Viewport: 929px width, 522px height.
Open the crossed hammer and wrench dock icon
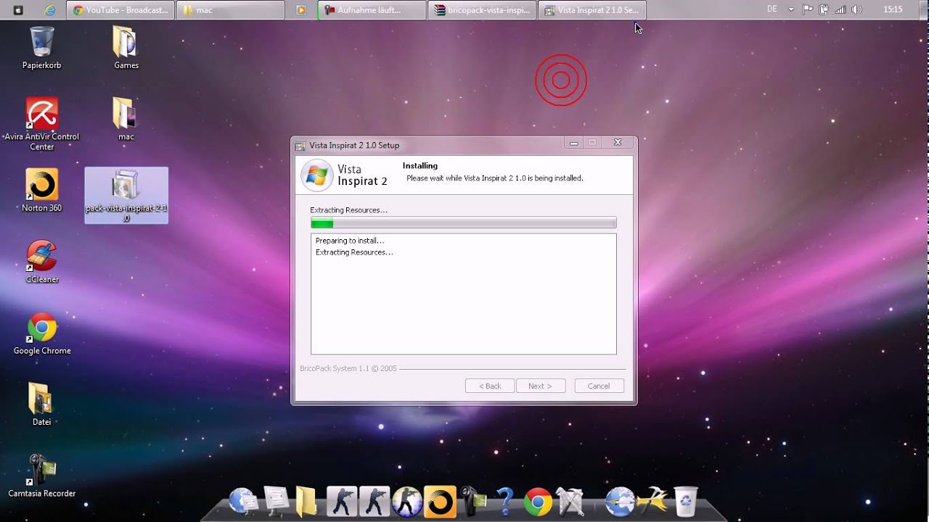(570, 501)
